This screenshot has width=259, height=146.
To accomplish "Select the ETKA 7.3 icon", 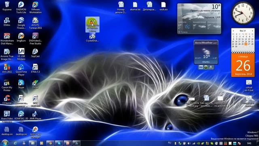I will tap(35, 69).
